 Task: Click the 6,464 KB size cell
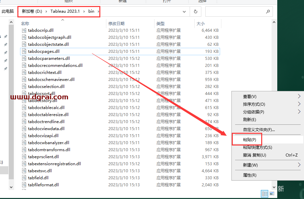click(210, 30)
